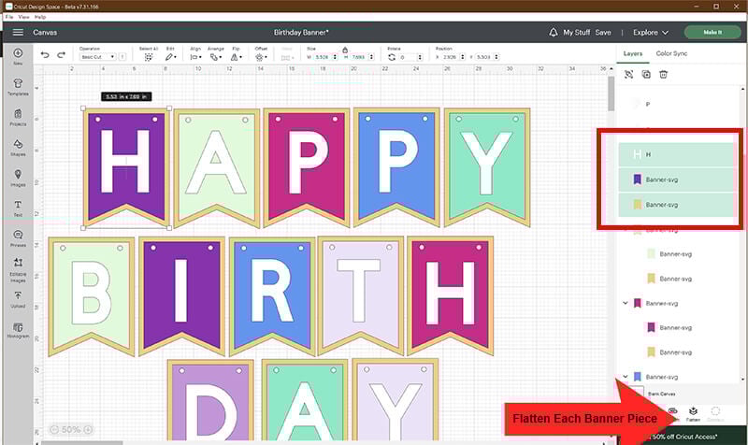Image resolution: width=748 pixels, height=445 pixels.
Task: Open the Offset dropdown
Action: pos(261,57)
